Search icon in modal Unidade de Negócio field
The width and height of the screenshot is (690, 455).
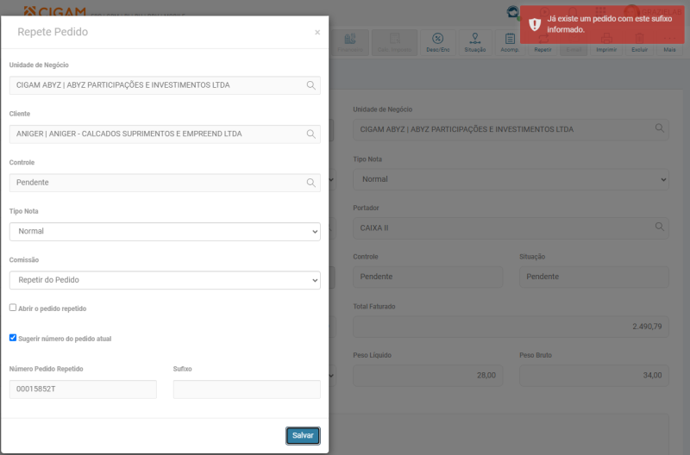pos(311,85)
